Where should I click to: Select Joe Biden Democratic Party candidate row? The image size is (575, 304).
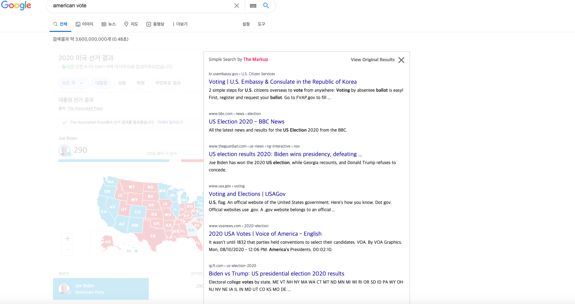101,289
